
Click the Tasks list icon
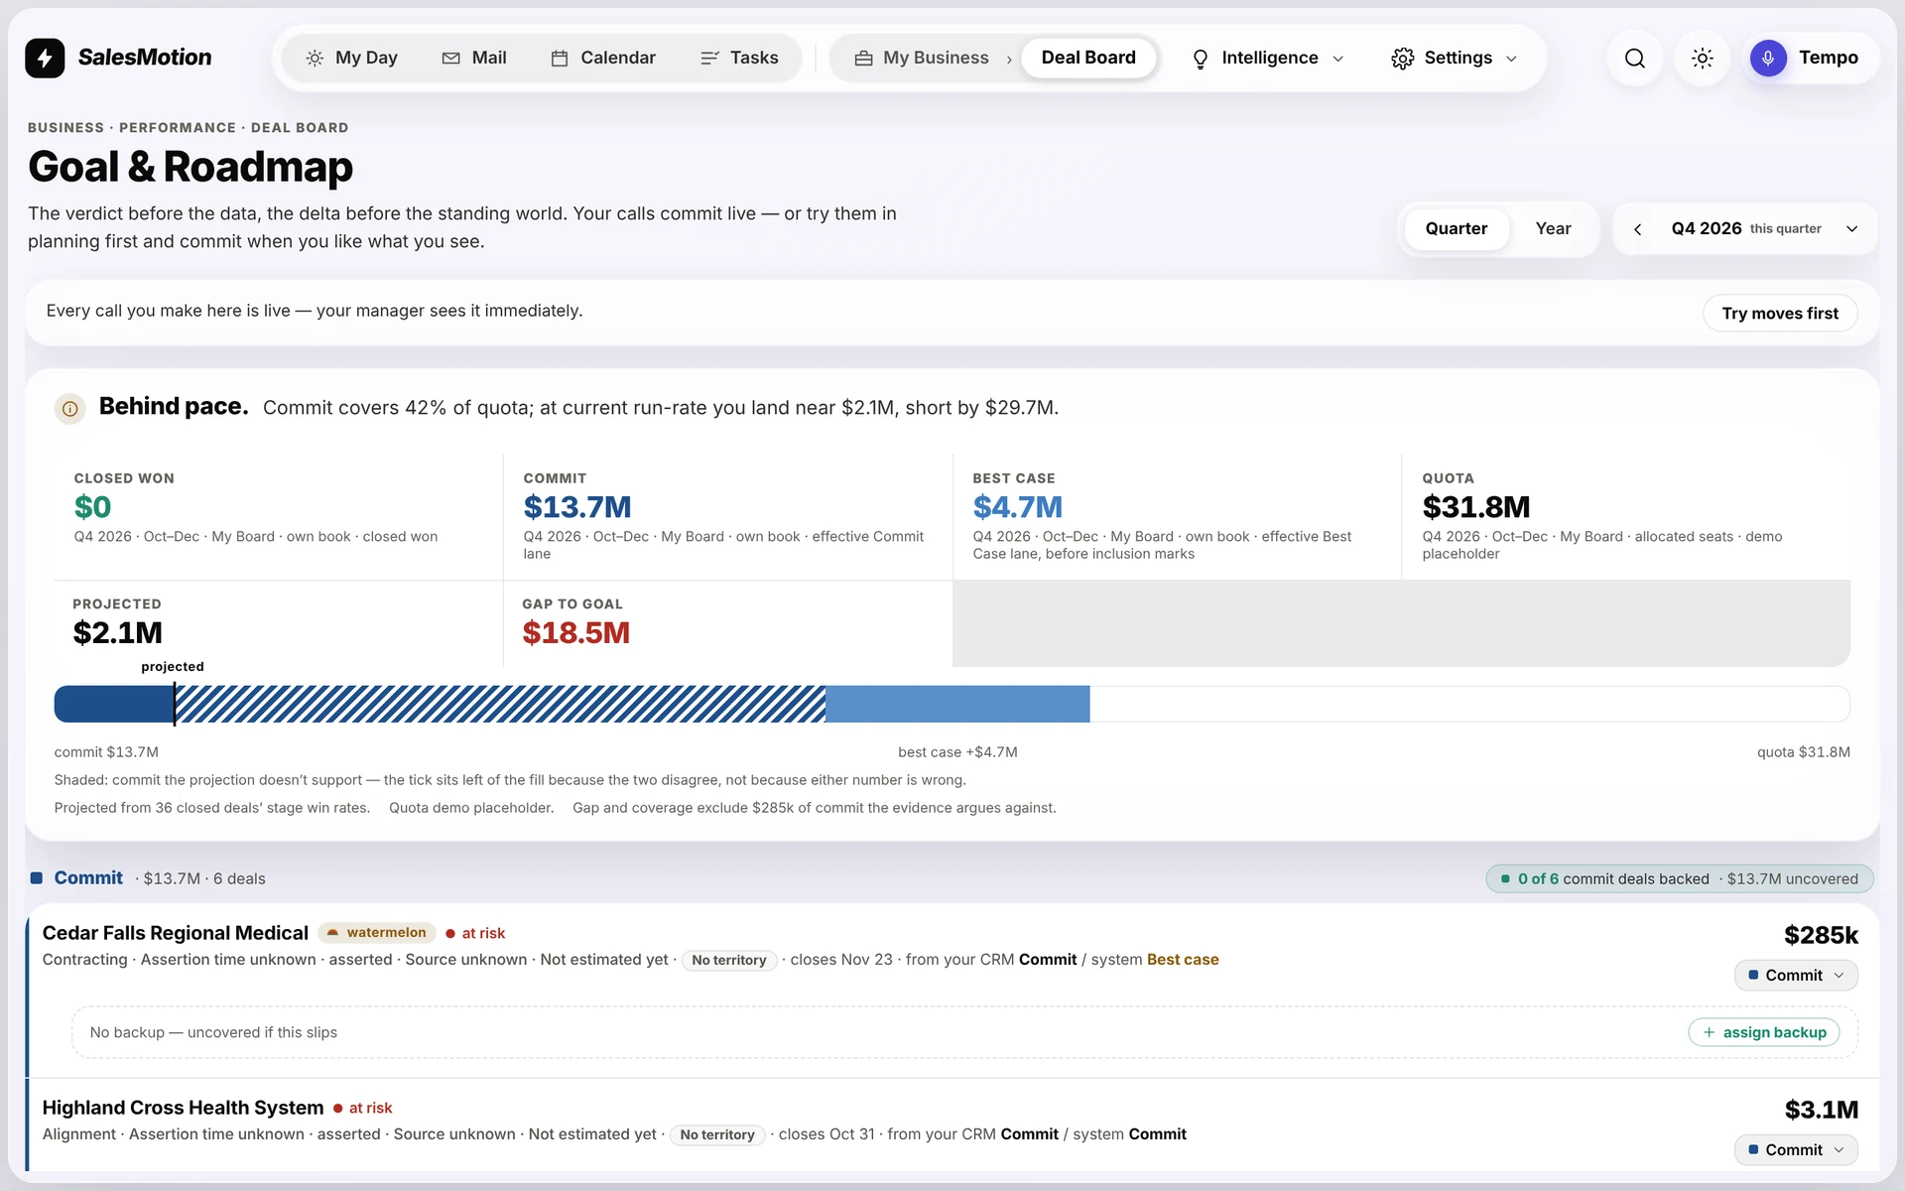[709, 58]
